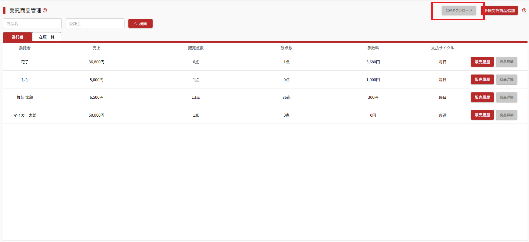Show 販売履歴 for 舞佳 太郎
Screen dimensions: 529x242
pos(482,97)
